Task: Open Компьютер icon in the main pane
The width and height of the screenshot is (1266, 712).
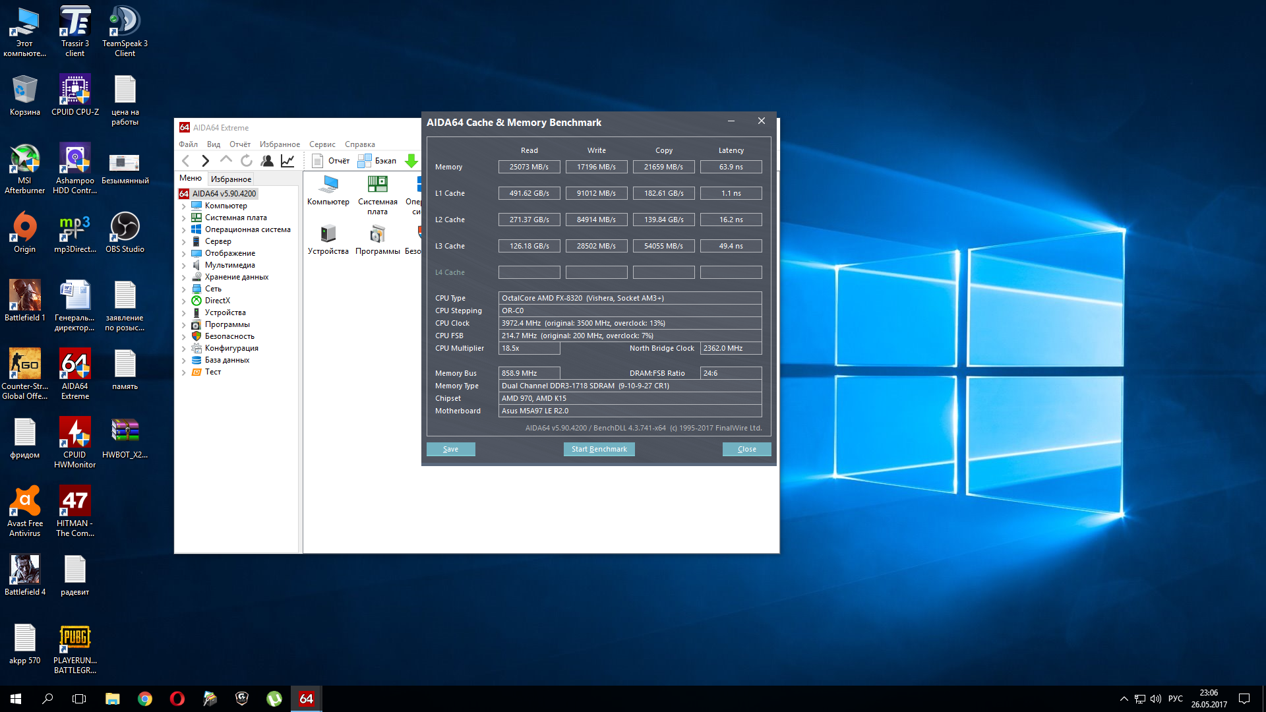Action: pyautogui.click(x=328, y=189)
